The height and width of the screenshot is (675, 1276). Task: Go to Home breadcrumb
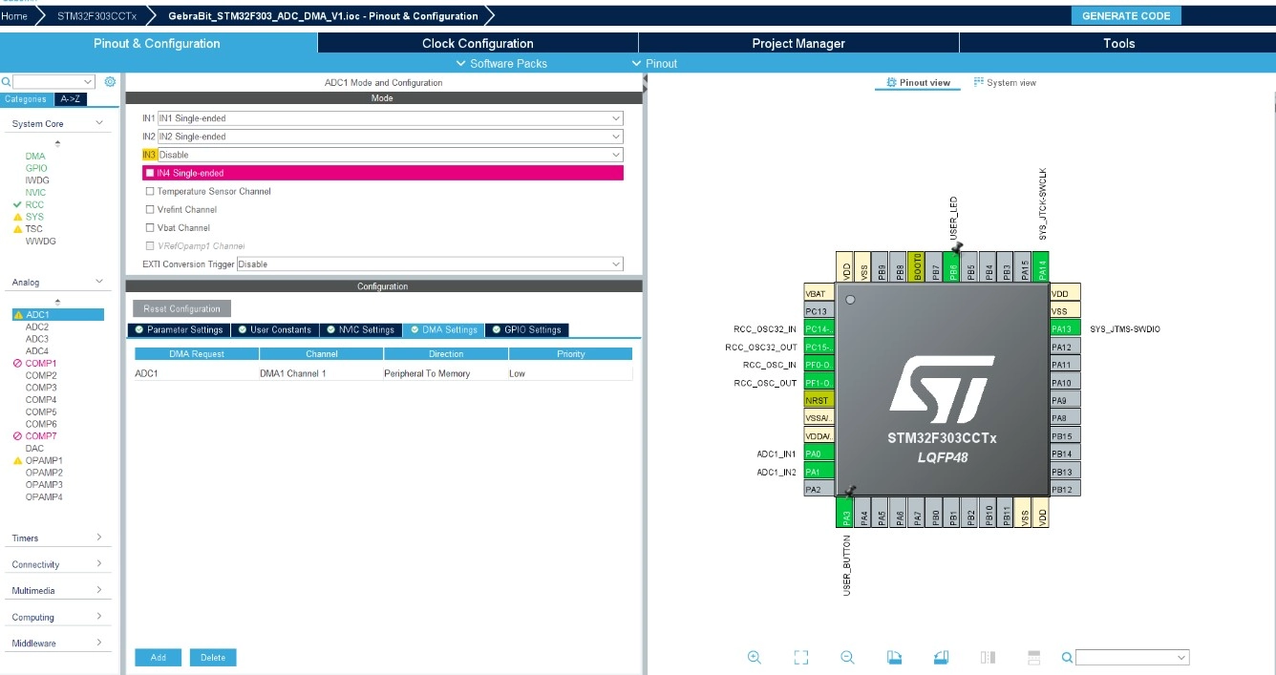tap(13, 16)
